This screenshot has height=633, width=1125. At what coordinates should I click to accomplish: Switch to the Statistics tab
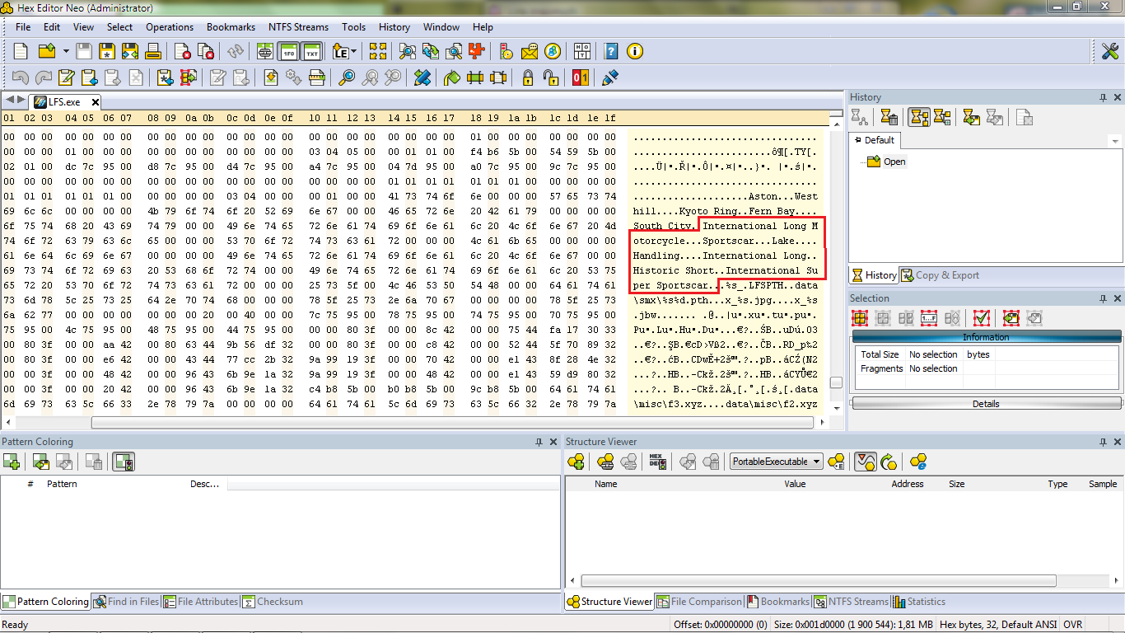point(919,602)
